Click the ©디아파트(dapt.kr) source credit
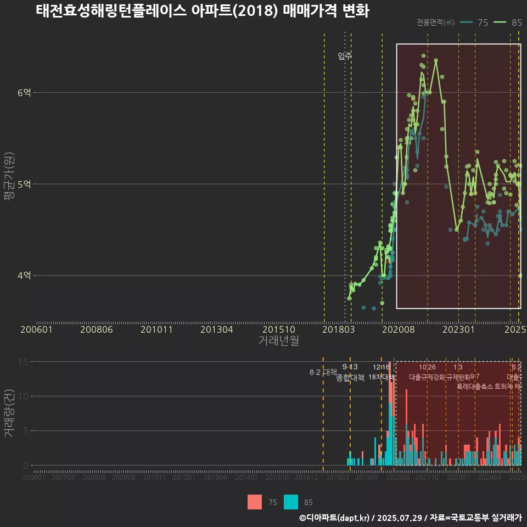The height and width of the screenshot is (527, 527). coord(334,518)
